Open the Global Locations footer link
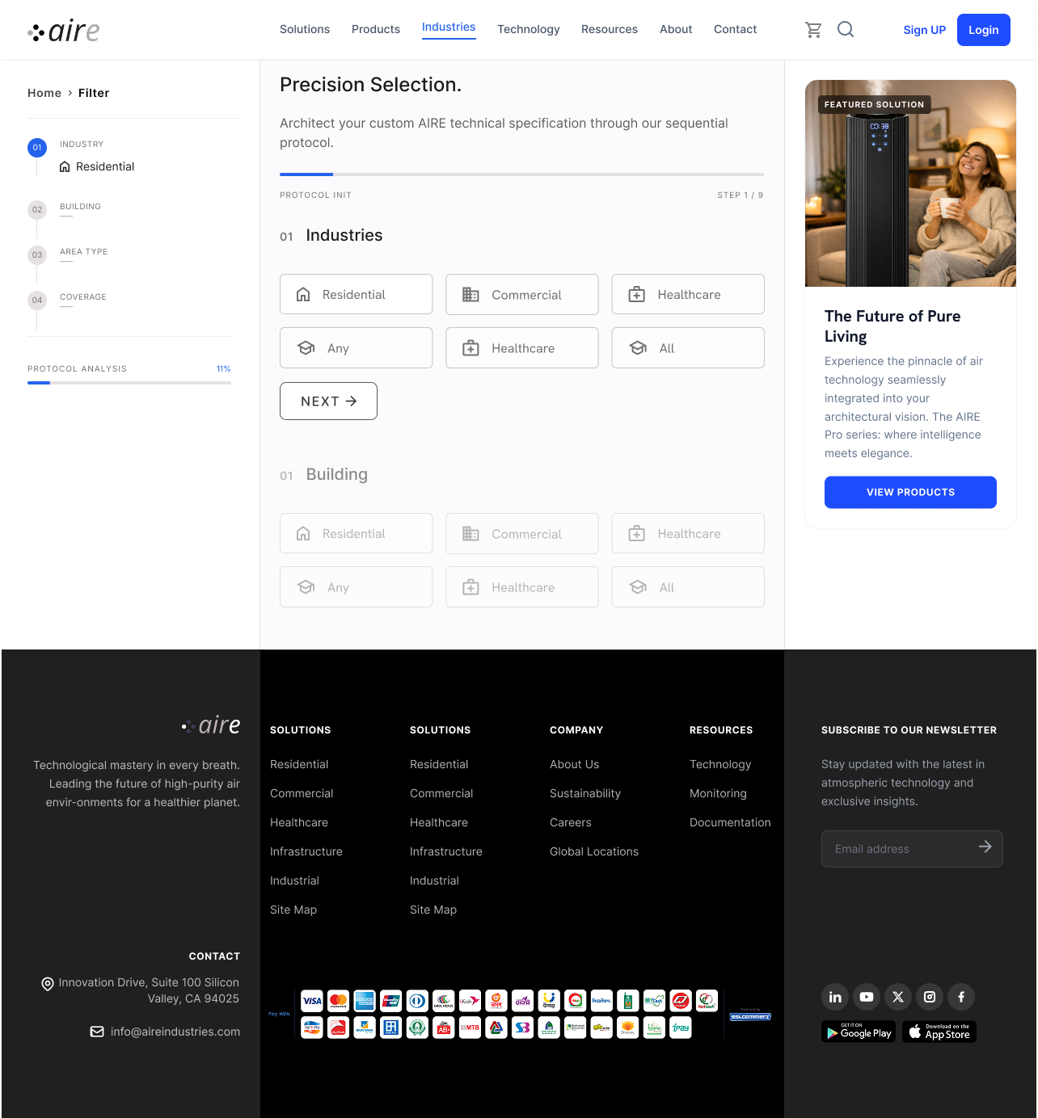This screenshot has height=1118, width=1038. [594, 851]
